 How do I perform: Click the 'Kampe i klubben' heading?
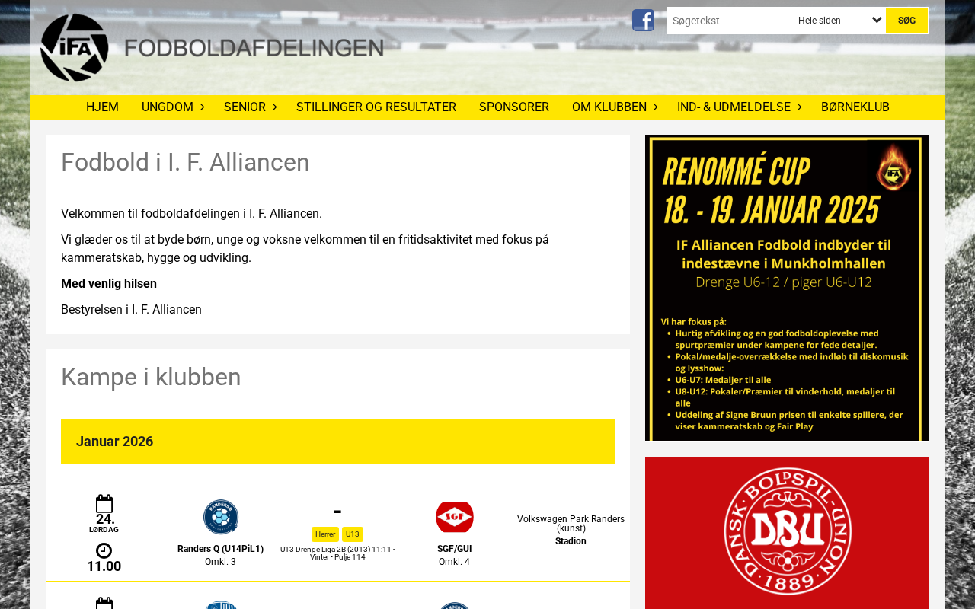151,377
